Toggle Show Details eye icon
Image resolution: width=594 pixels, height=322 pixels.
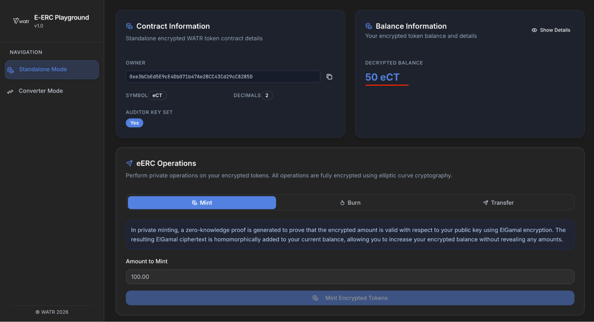(534, 30)
